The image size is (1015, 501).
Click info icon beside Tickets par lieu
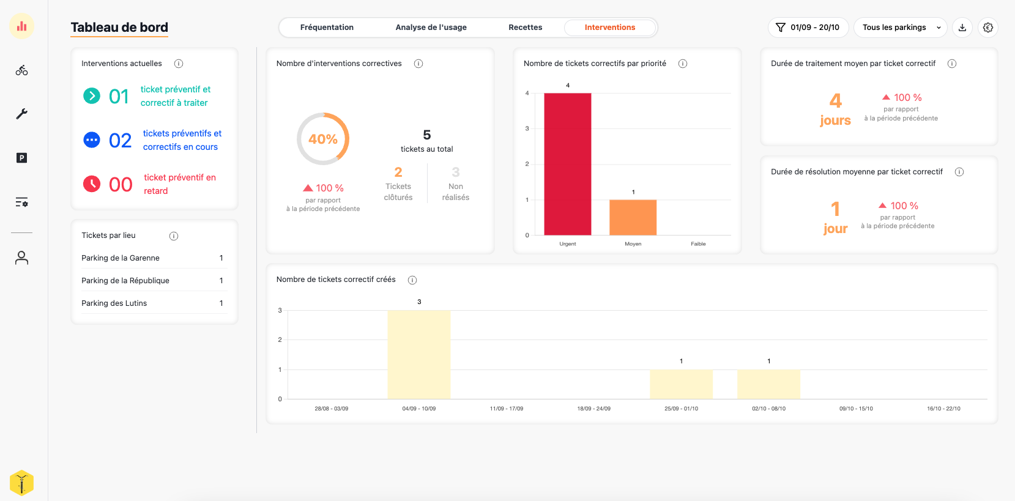(x=174, y=236)
